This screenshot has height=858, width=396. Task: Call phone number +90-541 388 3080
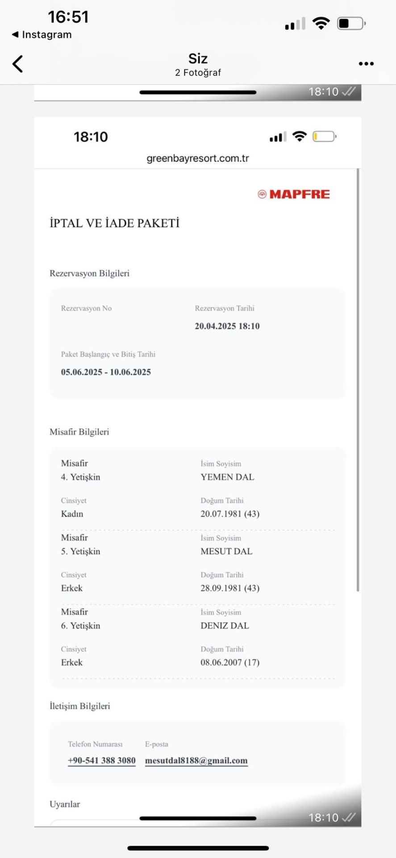point(102,761)
